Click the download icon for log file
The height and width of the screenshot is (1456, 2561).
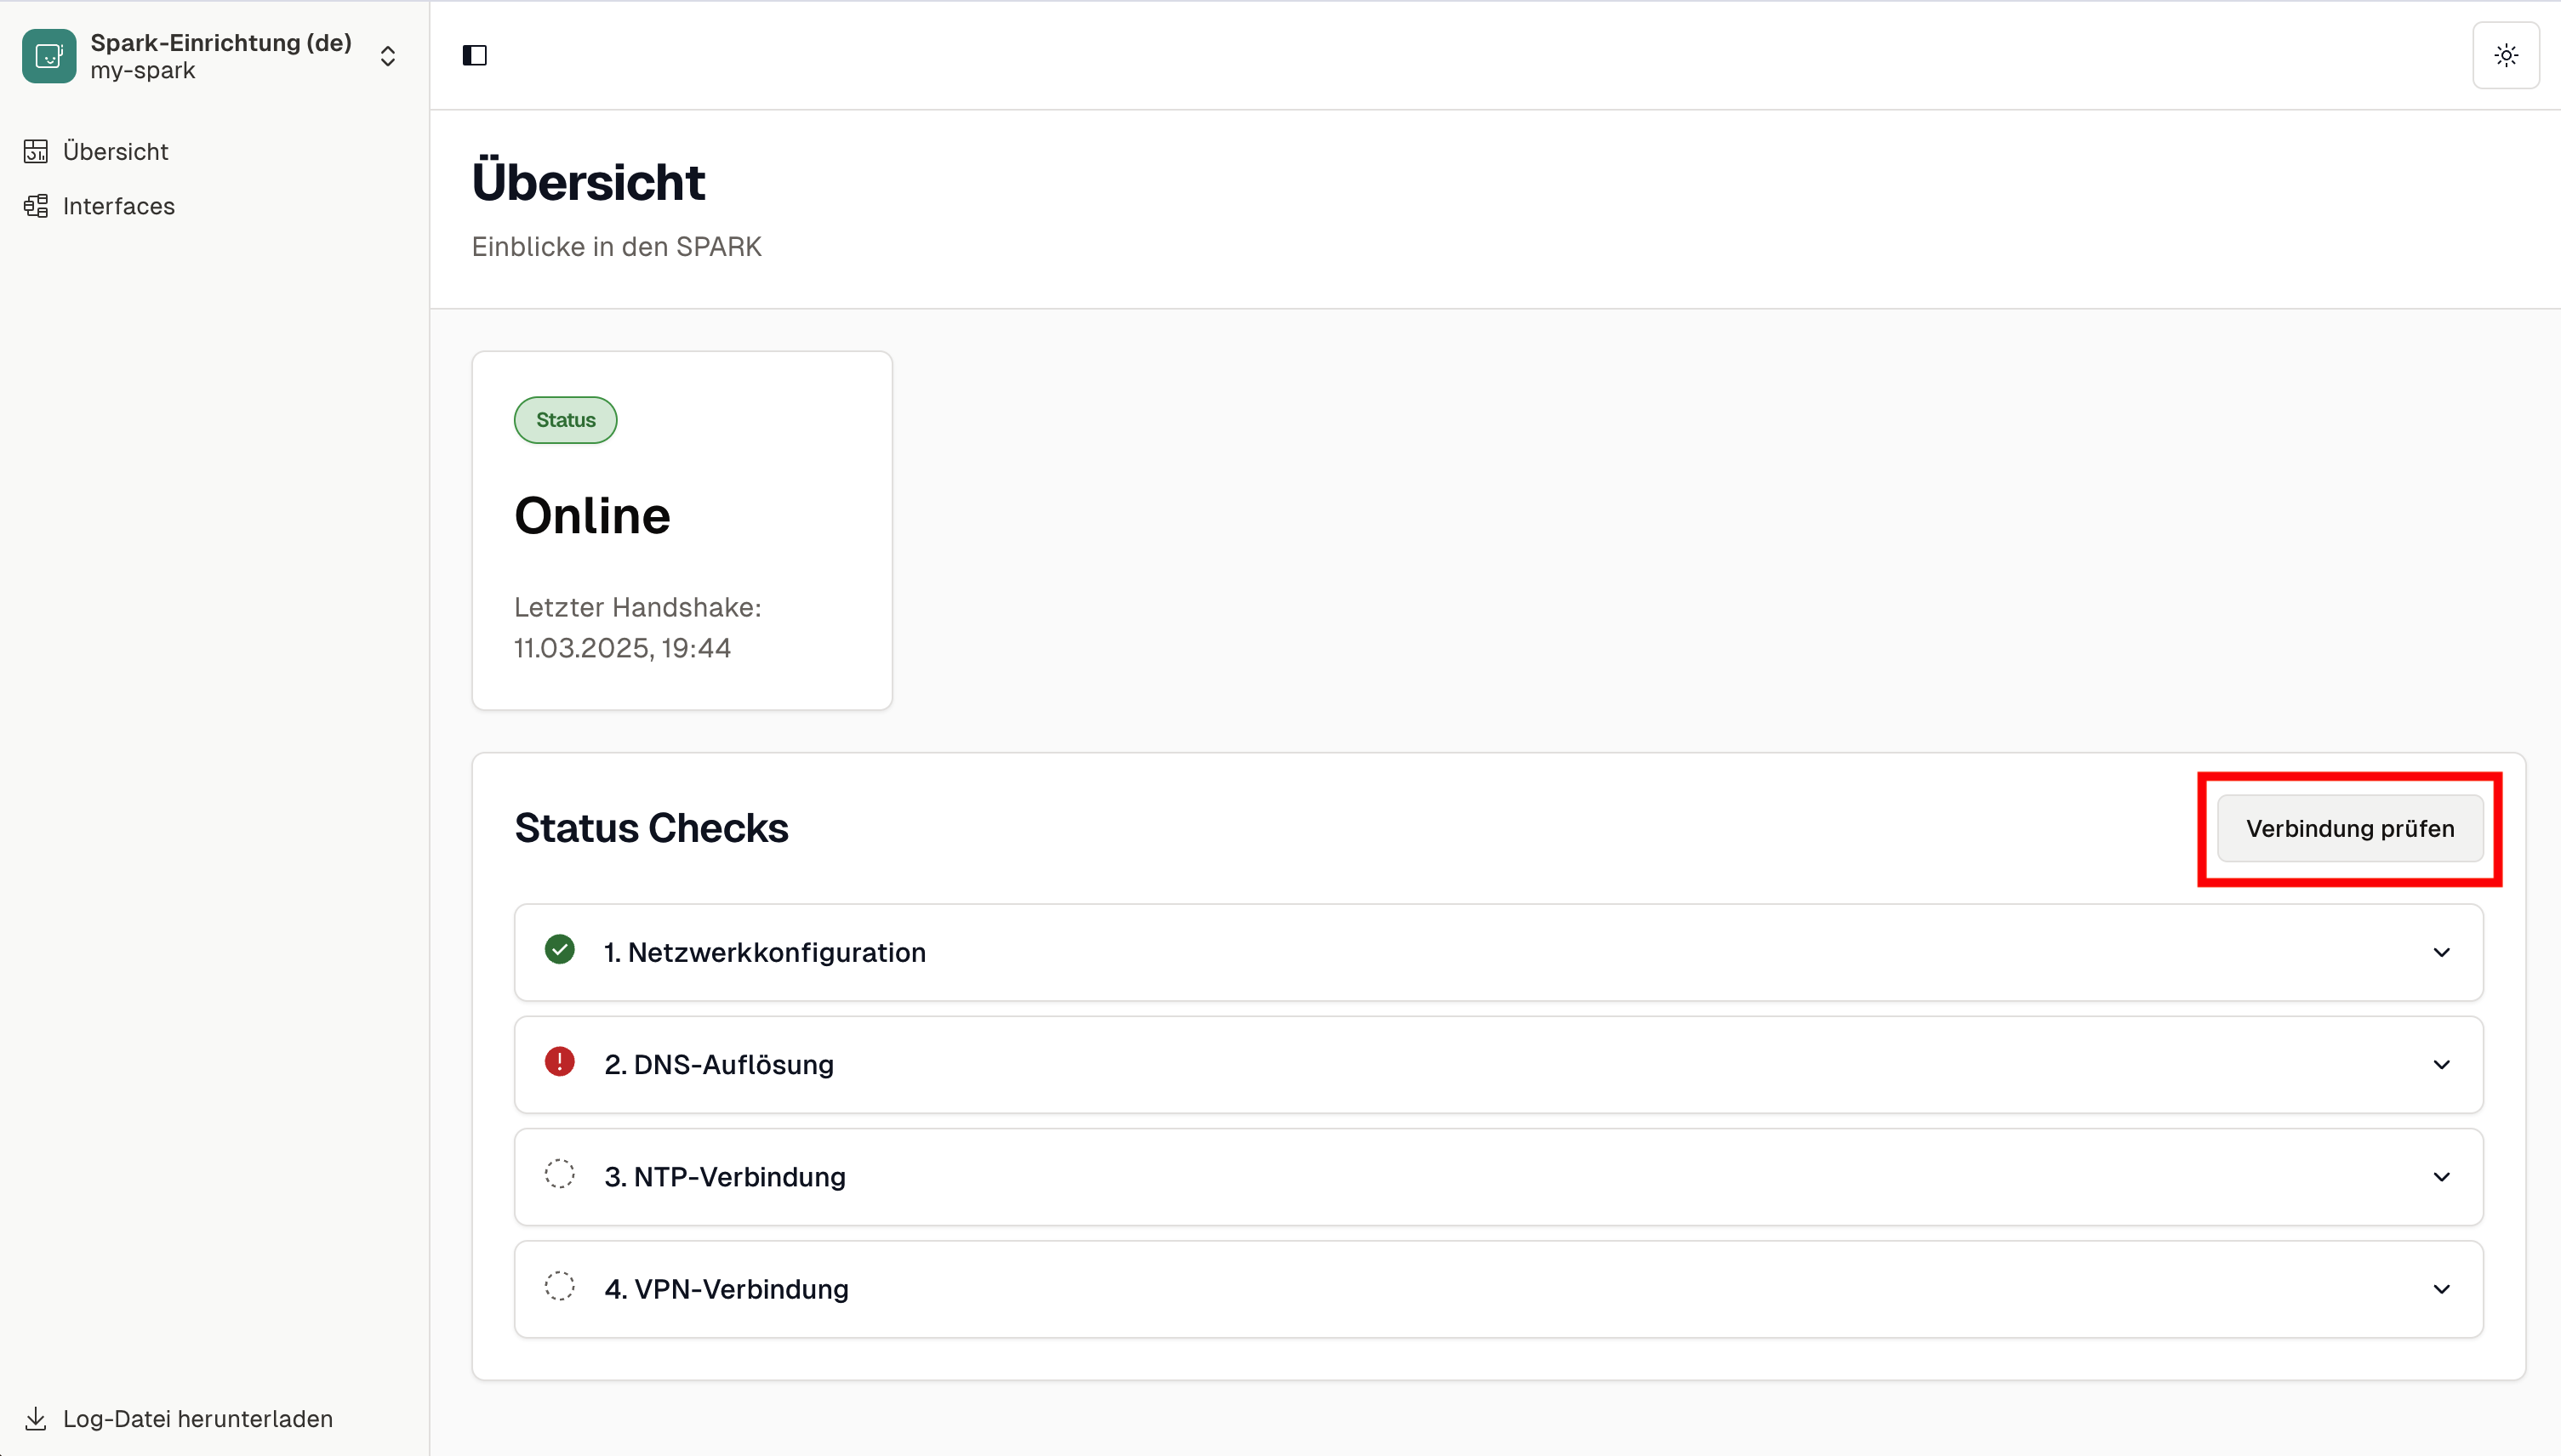pos(36,1418)
